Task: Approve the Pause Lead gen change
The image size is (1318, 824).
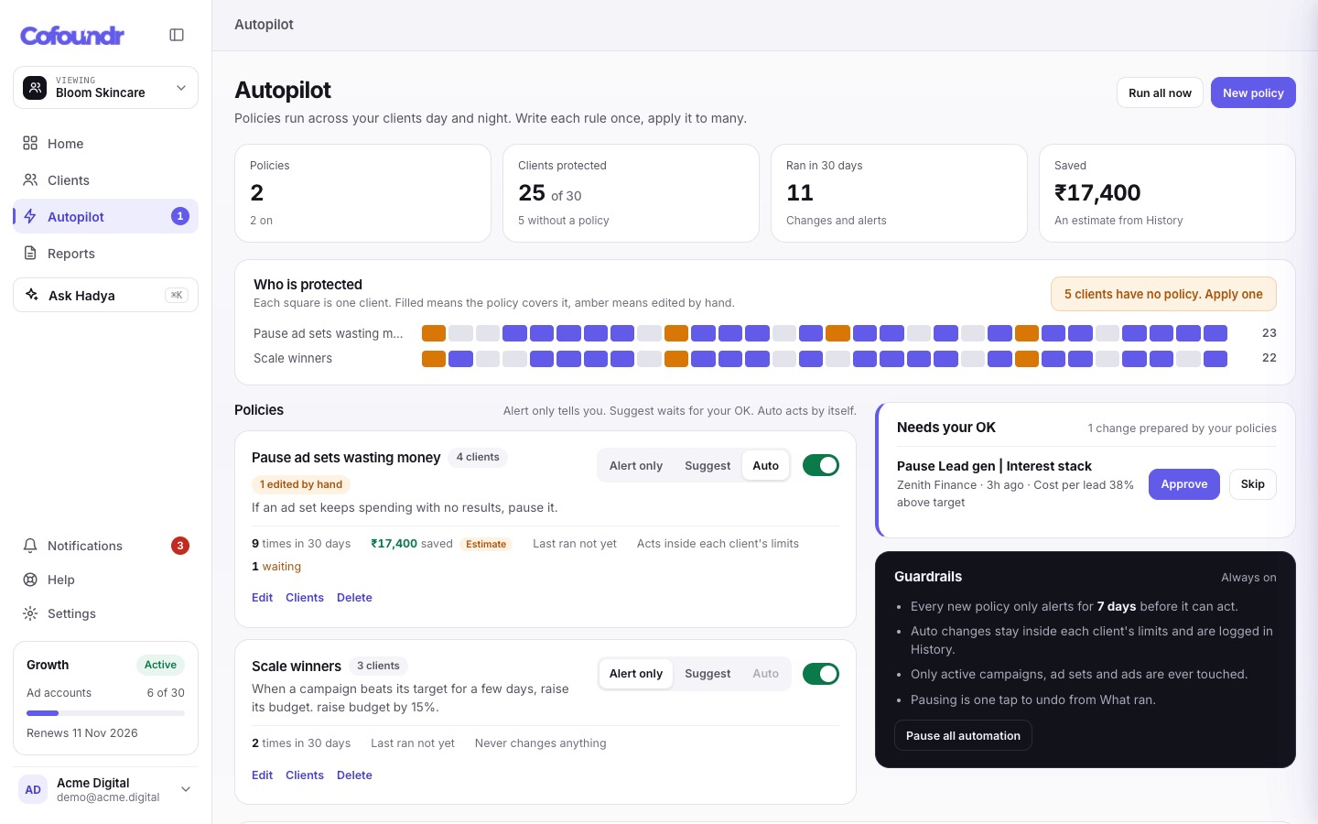Action: pos(1183,484)
